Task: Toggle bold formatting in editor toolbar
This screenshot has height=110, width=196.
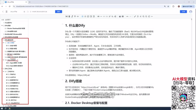Action: [x=69, y=16]
